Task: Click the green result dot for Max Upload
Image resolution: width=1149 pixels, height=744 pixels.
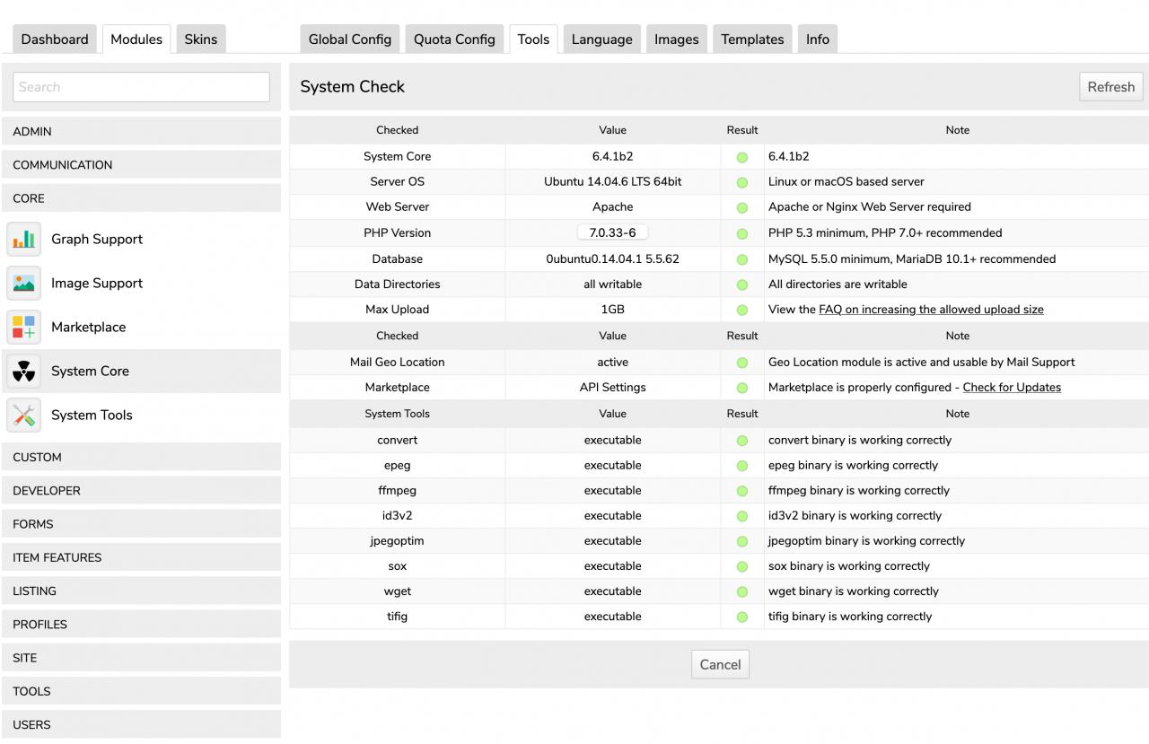Action: (742, 310)
